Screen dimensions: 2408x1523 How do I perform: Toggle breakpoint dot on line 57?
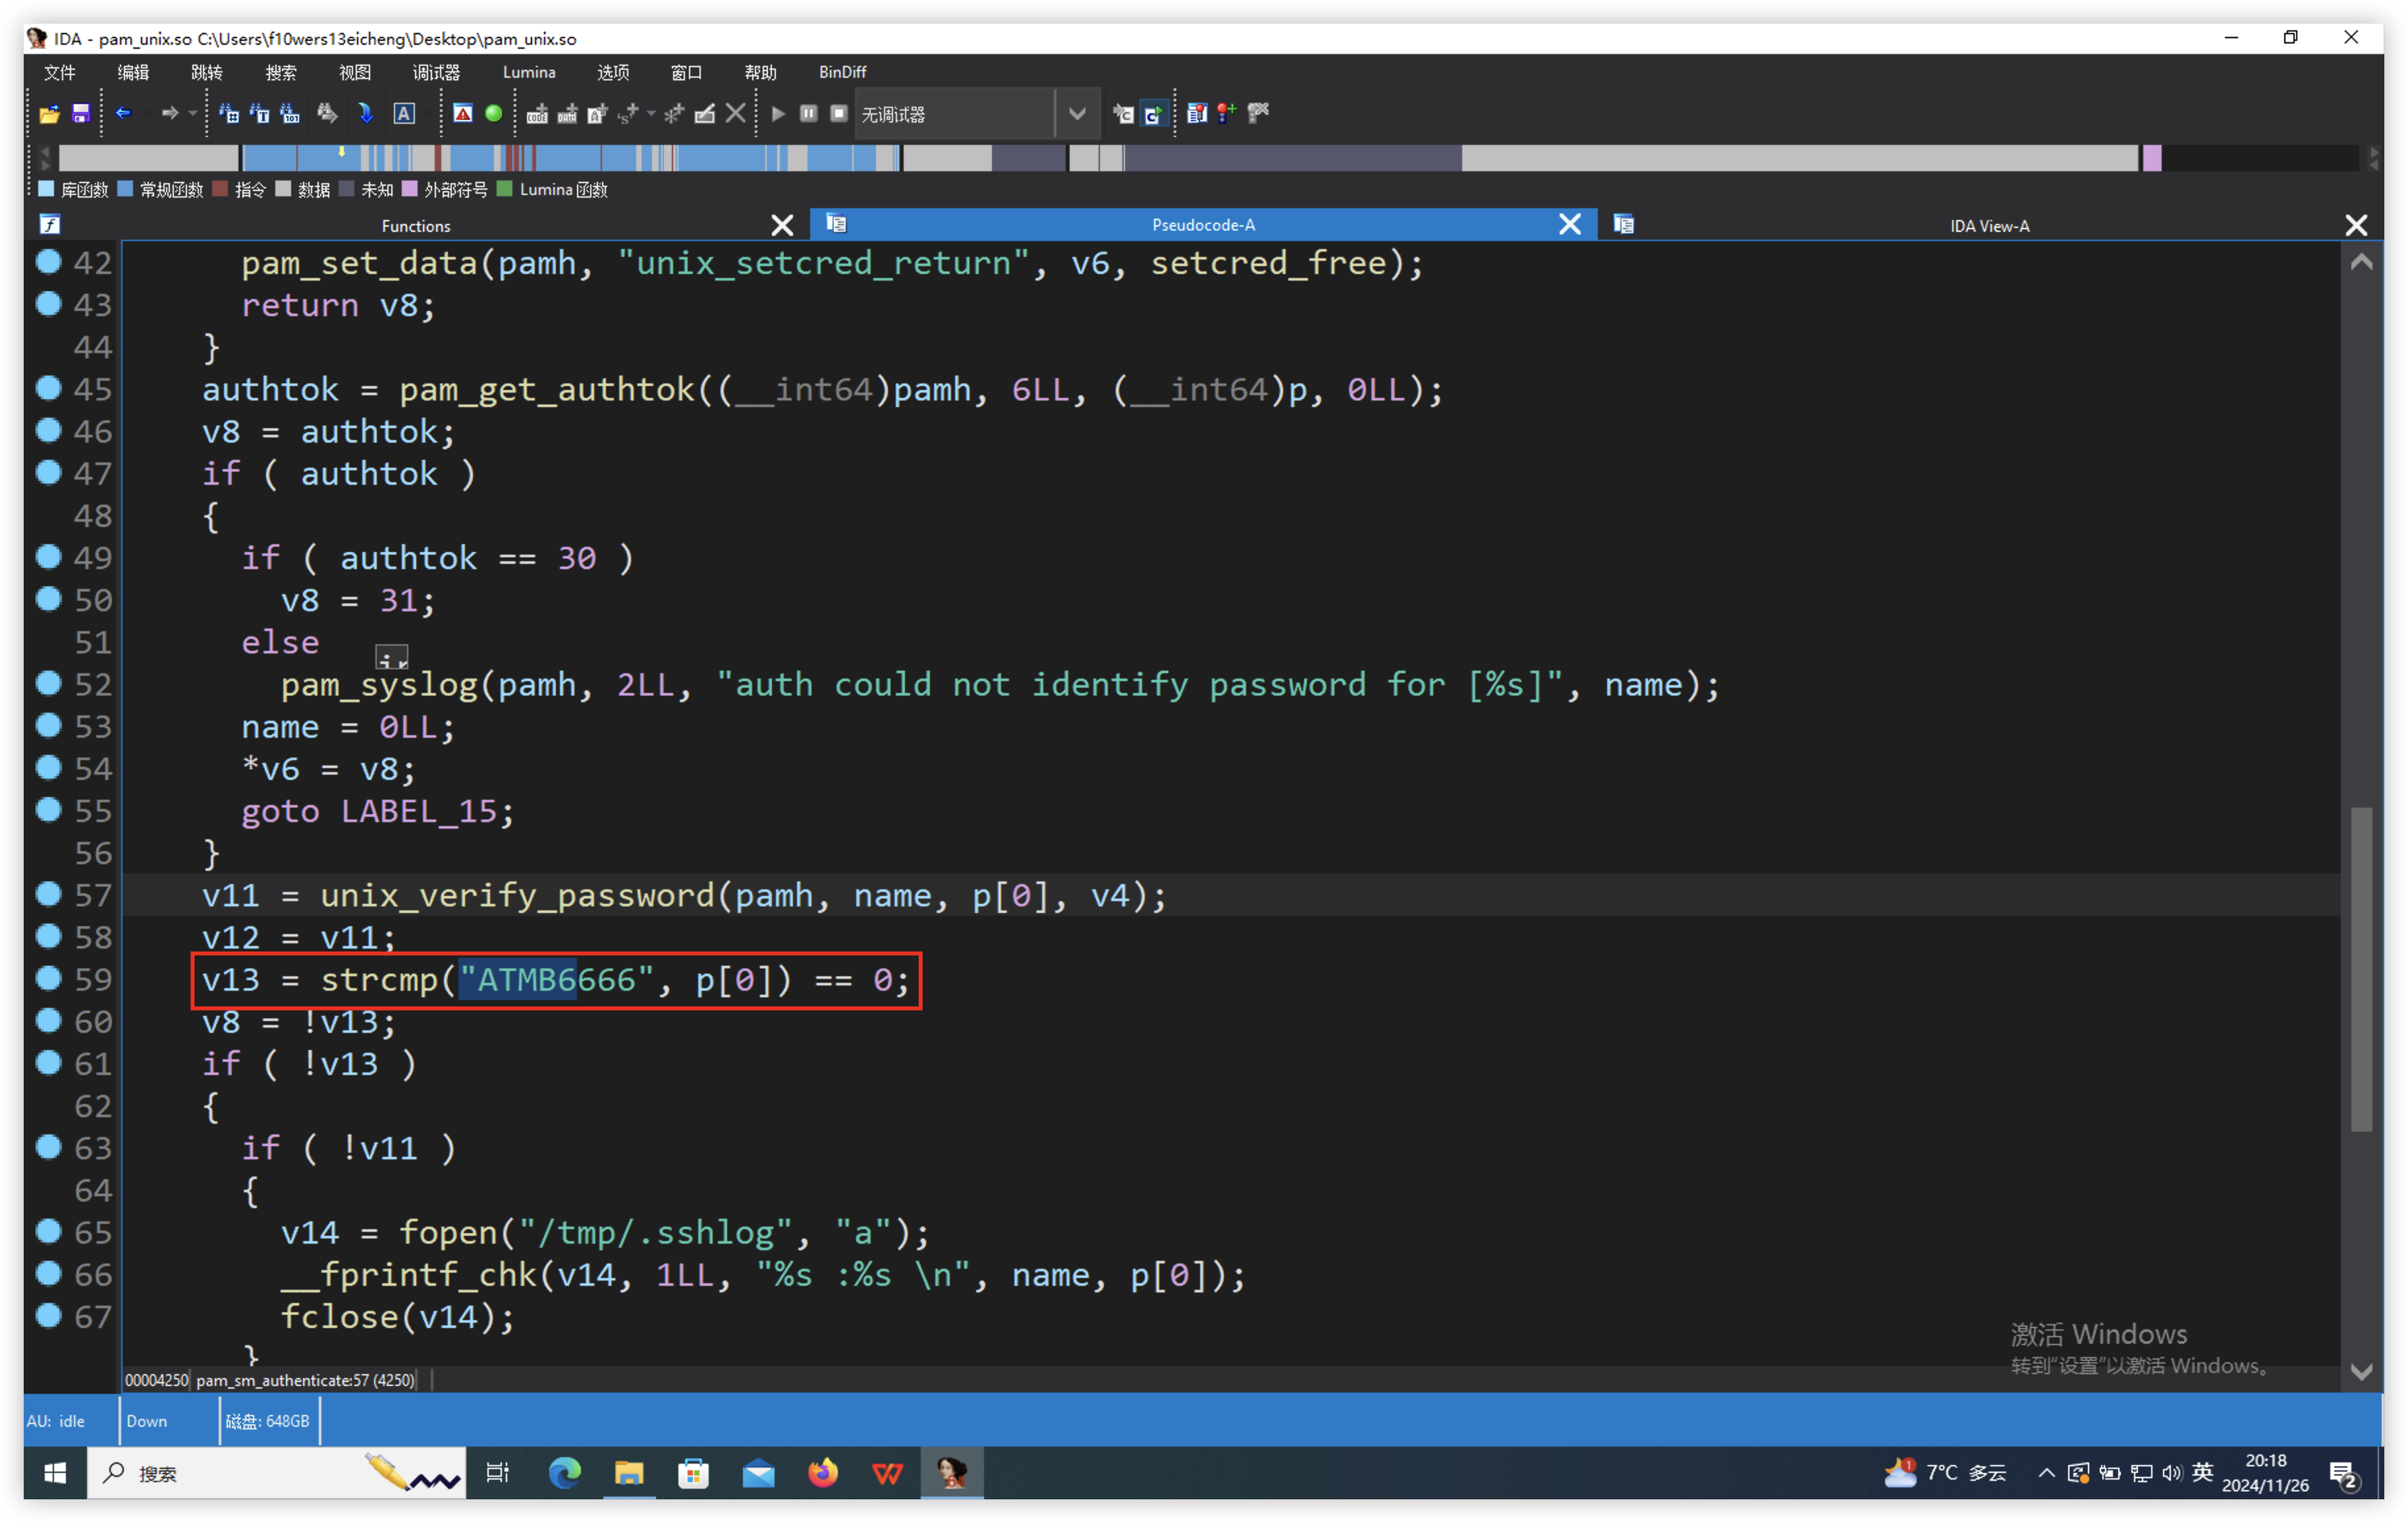(x=48, y=894)
